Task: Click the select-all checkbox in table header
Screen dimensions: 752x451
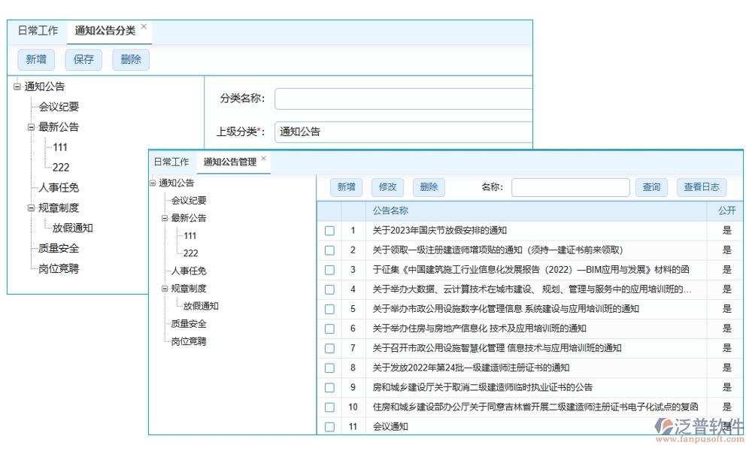Action: click(x=329, y=211)
